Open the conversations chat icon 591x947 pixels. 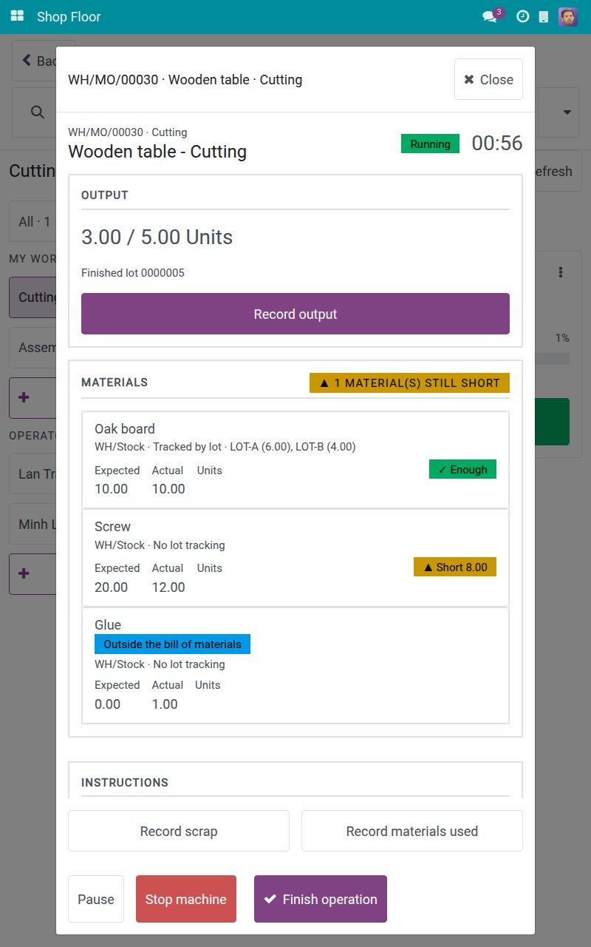pyautogui.click(x=489, y=16)
